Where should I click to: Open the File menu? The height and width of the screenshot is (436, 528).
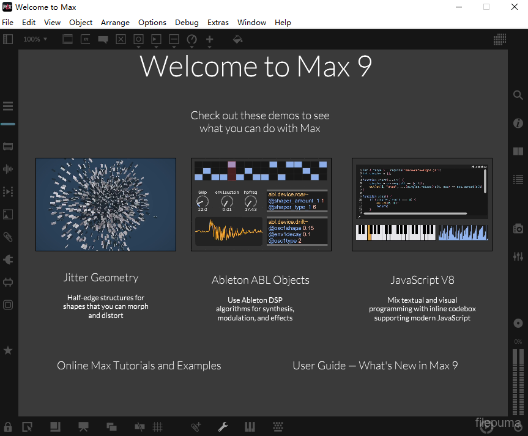(x=7, y=23)
